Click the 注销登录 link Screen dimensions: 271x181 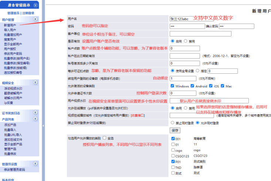click(29, 13)
